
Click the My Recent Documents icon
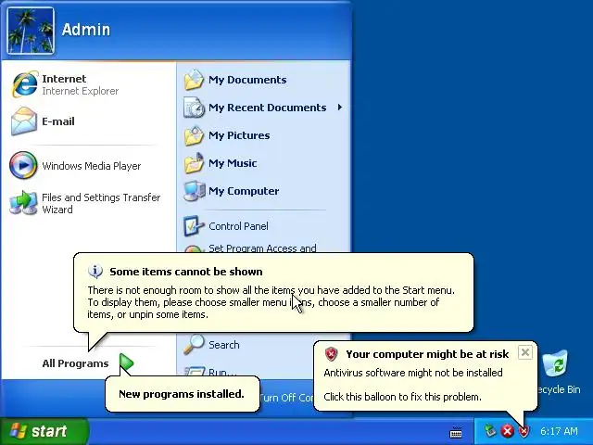tap(194, 108)
